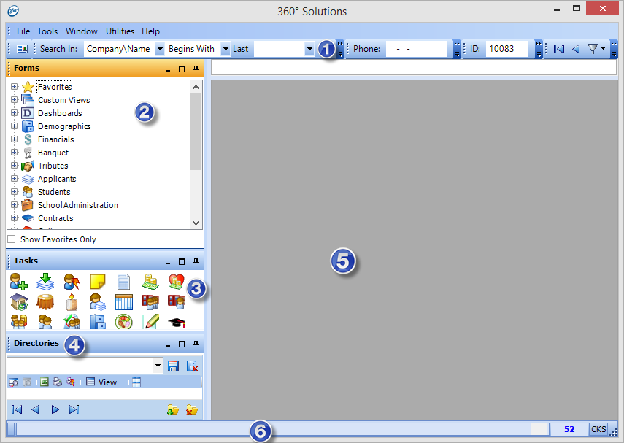Click the Phone number input field
Viewport: 624px width, 443px height.
pos(416,49)
